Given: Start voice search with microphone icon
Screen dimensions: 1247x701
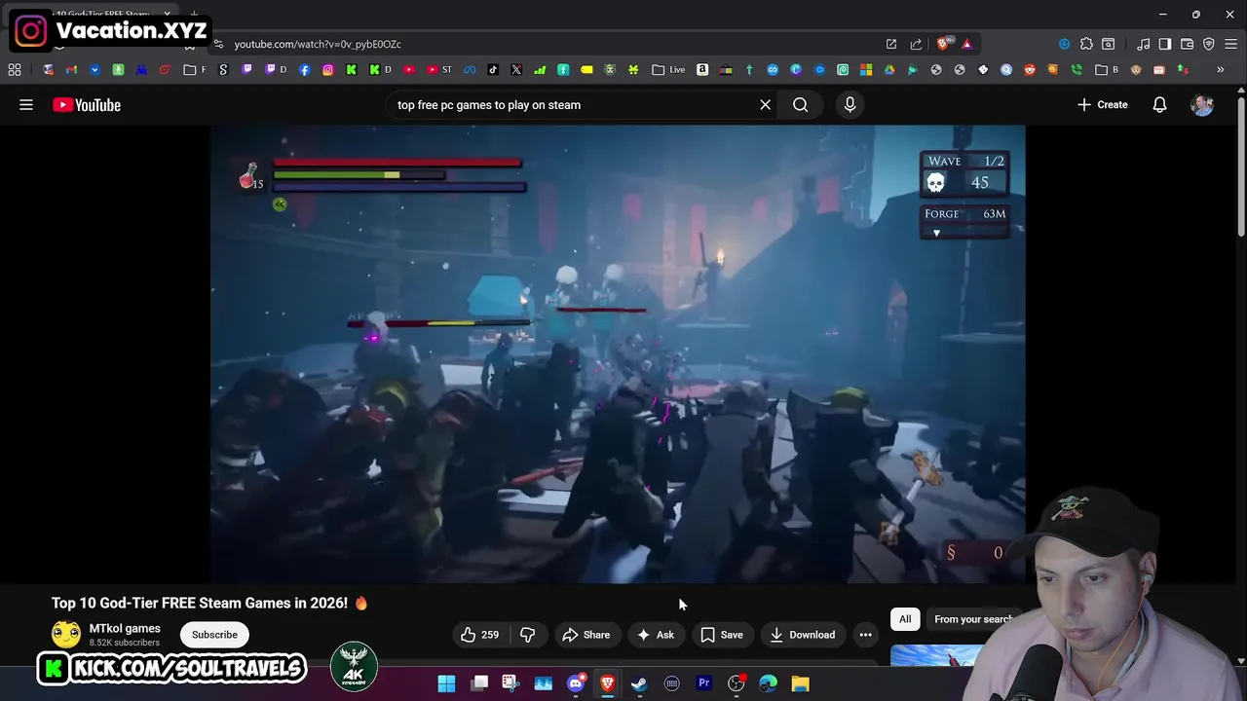Looking at the screenshot, I should click(x=850, y=105).
